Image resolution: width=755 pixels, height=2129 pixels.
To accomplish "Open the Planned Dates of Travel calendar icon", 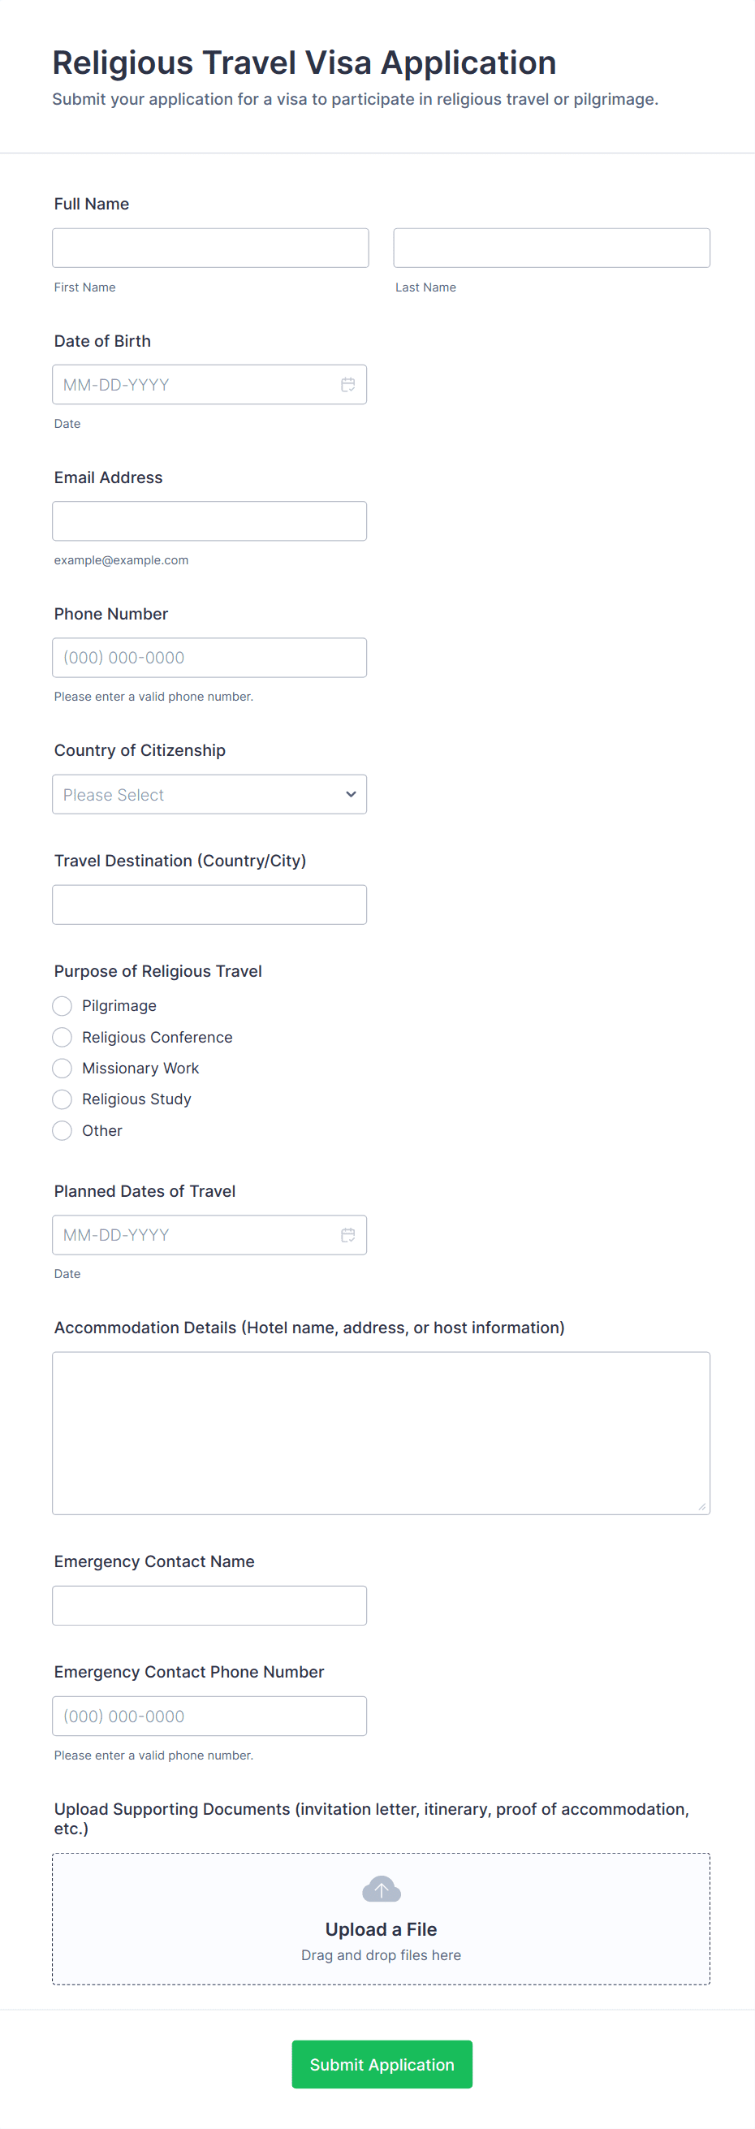I will click(347, 1235).
